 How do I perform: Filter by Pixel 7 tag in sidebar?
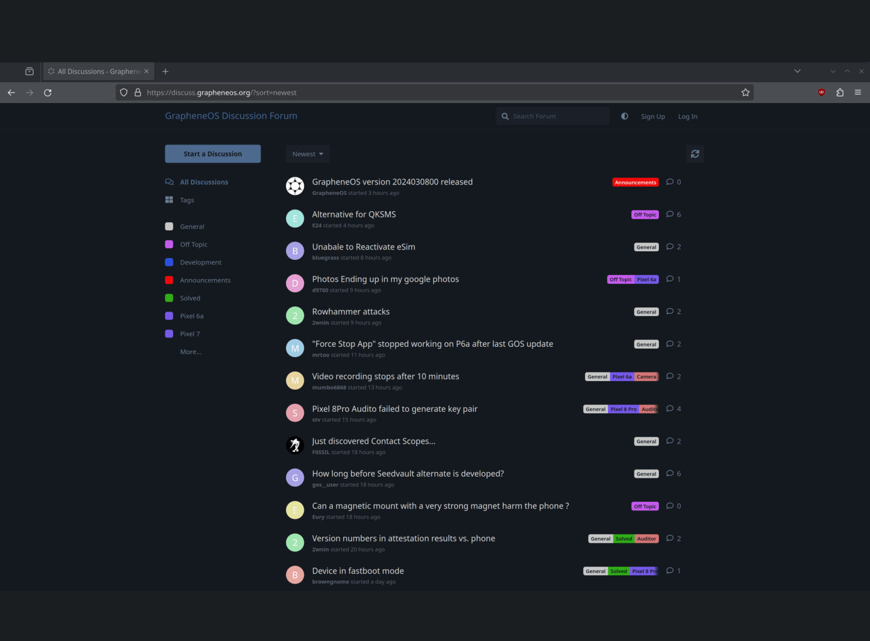(183, 334)
